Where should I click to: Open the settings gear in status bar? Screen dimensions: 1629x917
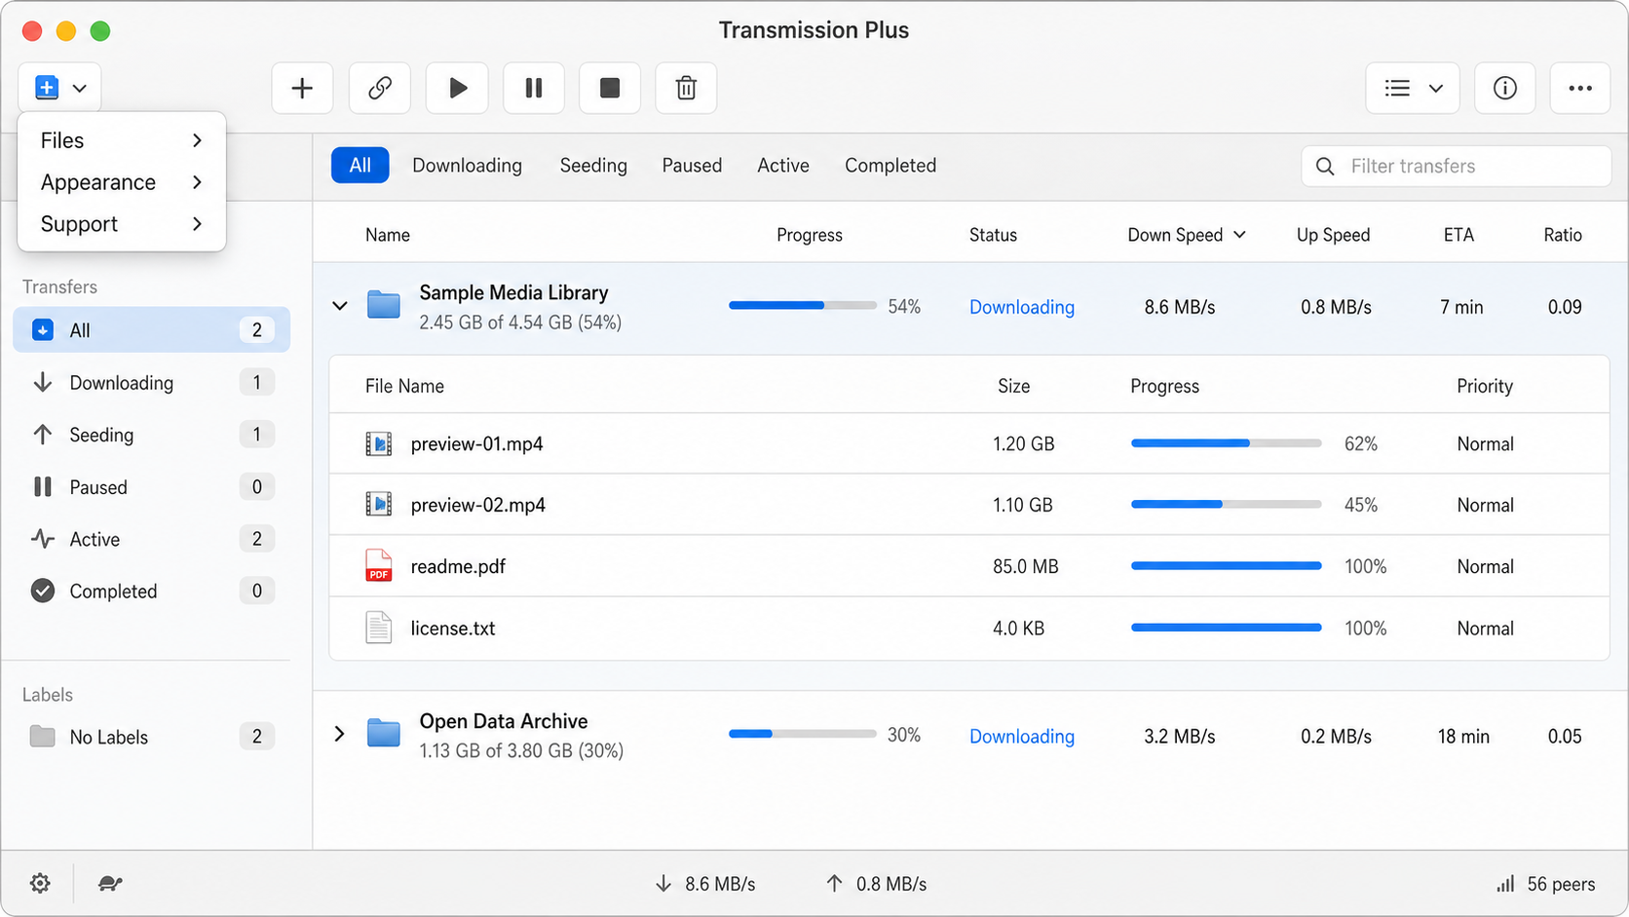pyautogui.click(x=40, y=883)
